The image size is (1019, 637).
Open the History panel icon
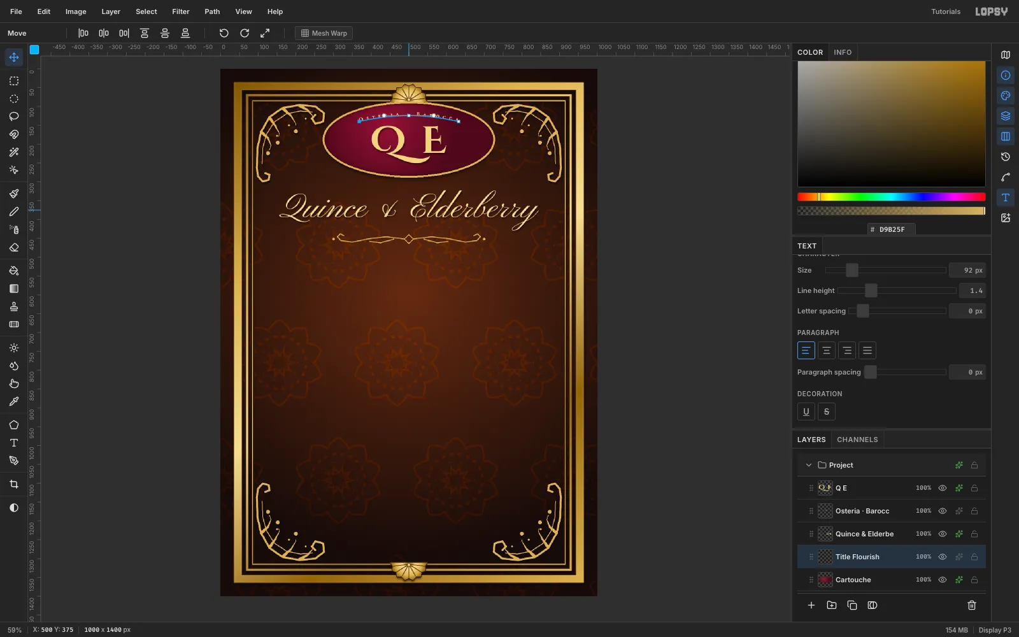coord(1006,157)
